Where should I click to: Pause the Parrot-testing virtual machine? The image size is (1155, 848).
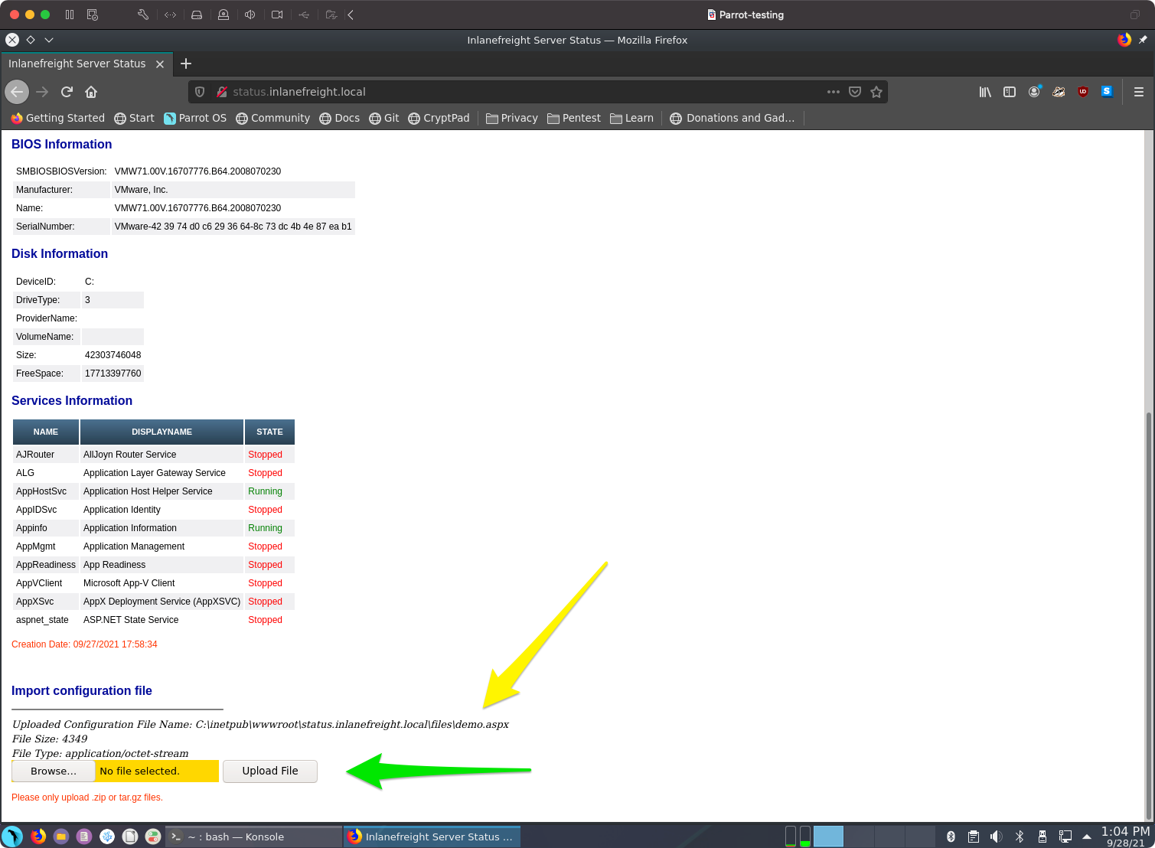[x=70, y=15]
